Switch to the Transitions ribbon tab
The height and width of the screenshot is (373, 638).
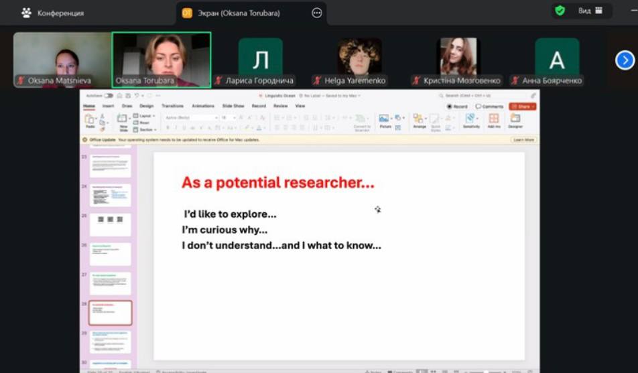pyautogui.click(x=172, y=106)
